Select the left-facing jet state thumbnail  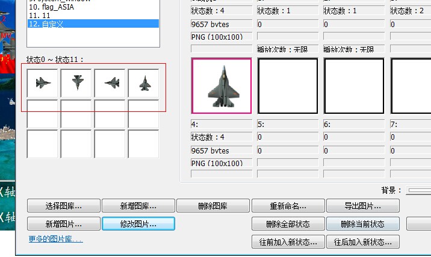pyautogui.click(x=110, y=83)
